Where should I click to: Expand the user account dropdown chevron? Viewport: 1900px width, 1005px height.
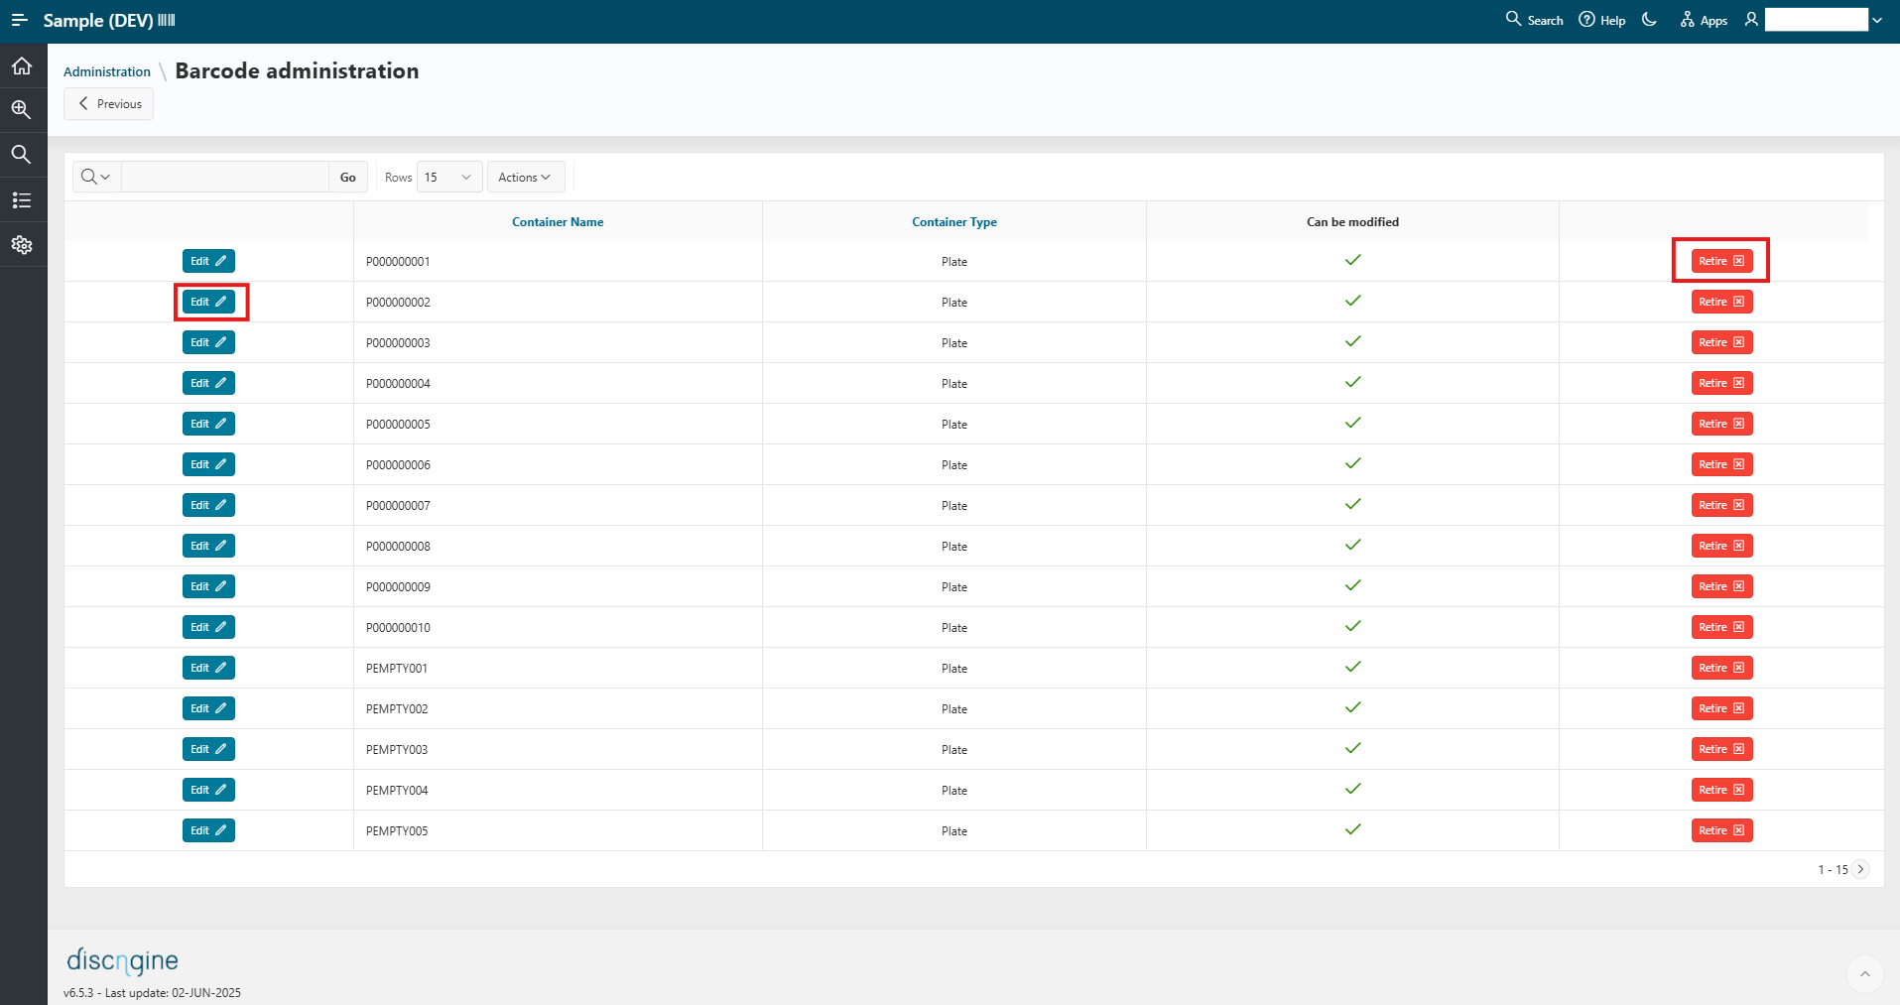(1877, 20)
